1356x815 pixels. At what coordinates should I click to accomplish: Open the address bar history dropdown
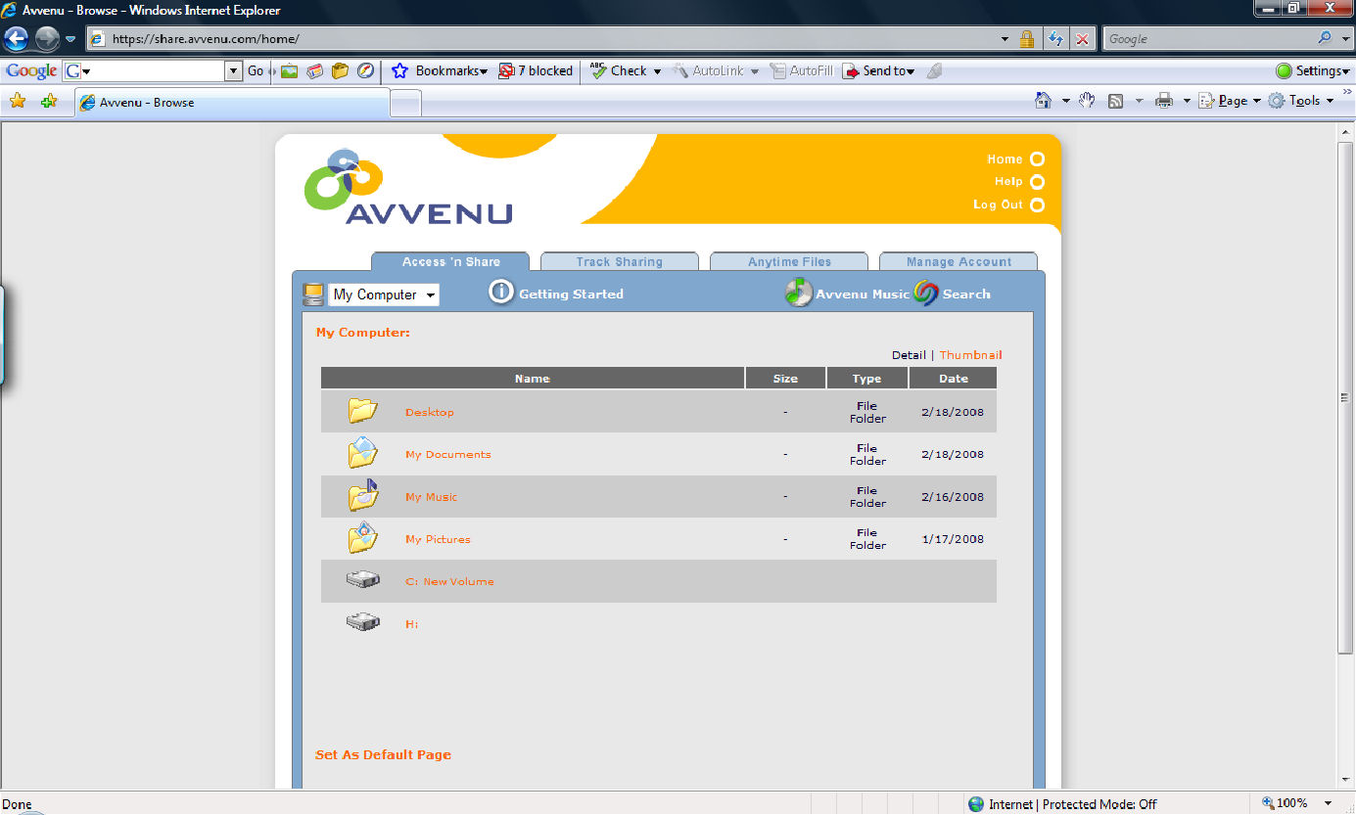(1005, 39)
